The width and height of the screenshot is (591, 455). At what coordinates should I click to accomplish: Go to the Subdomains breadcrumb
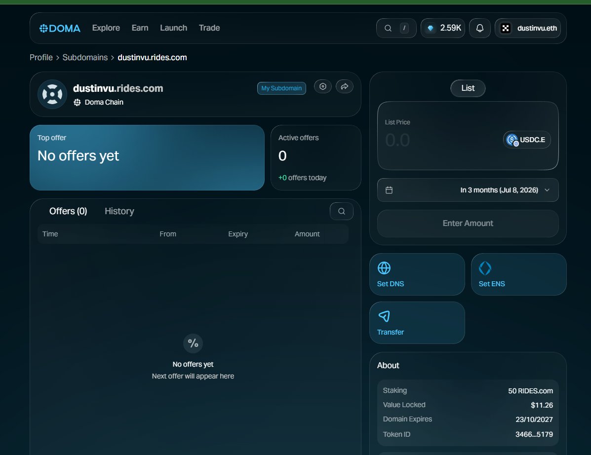(x=85, y=57)
